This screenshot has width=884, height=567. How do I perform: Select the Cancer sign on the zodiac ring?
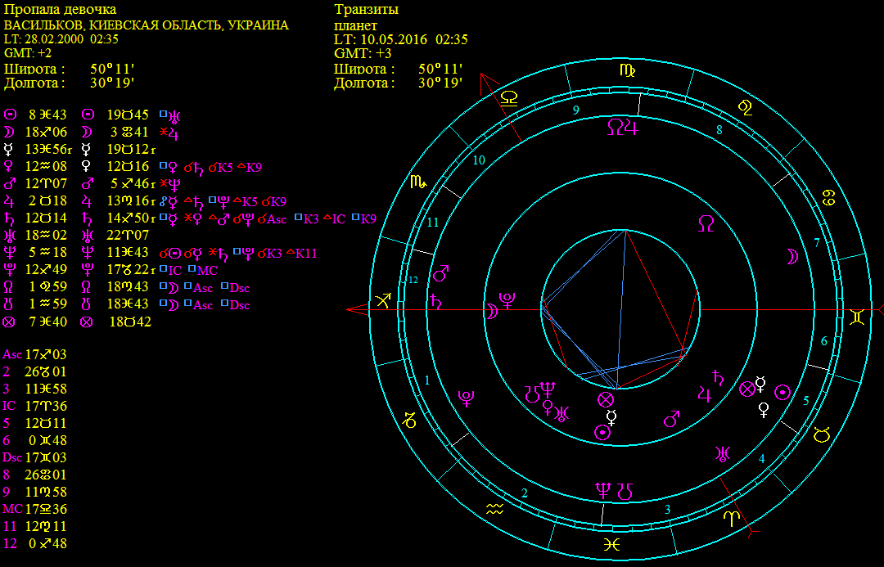tap(829, 198)
